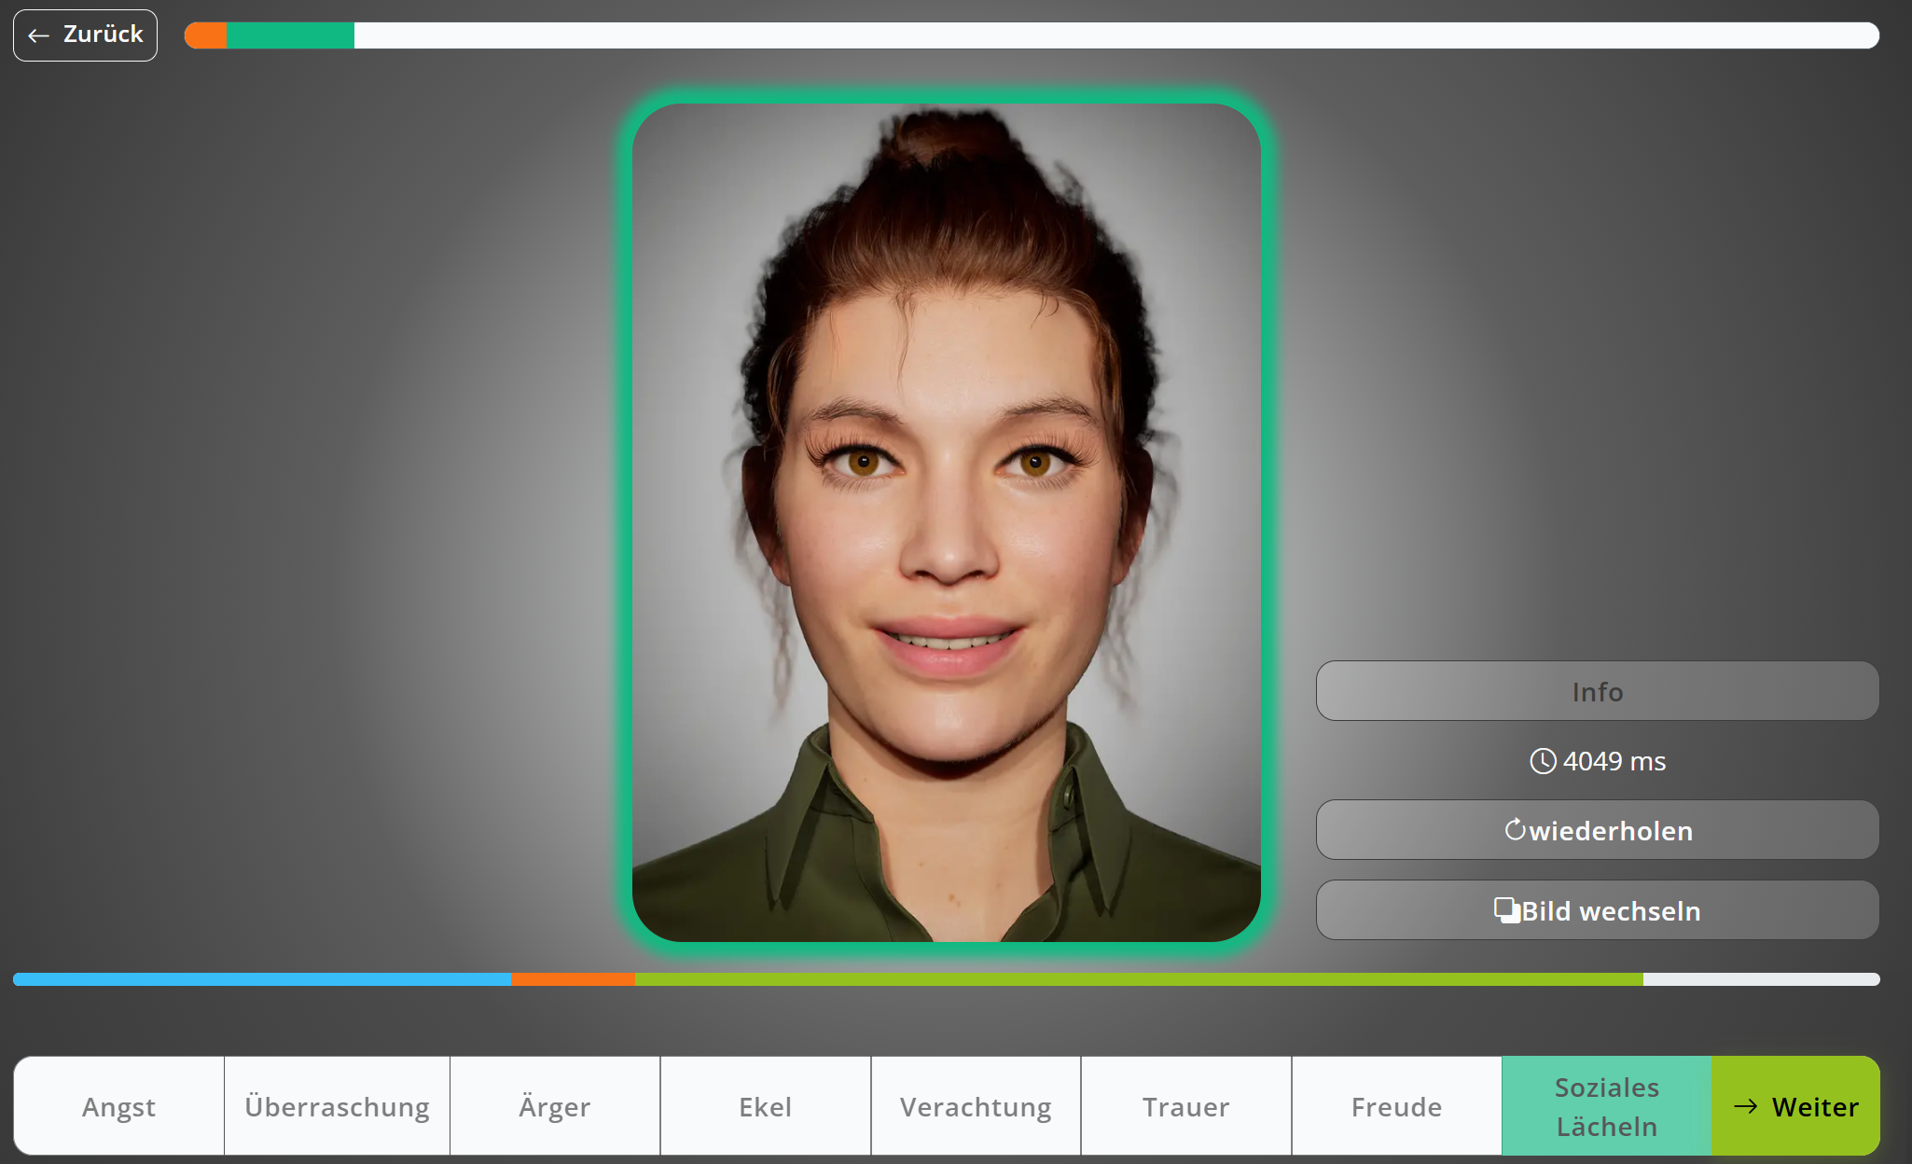This screenshot has width=1912, height=1164.
Task: Pick Freude as the emotion
Action: click(x=1396, y=1106)
